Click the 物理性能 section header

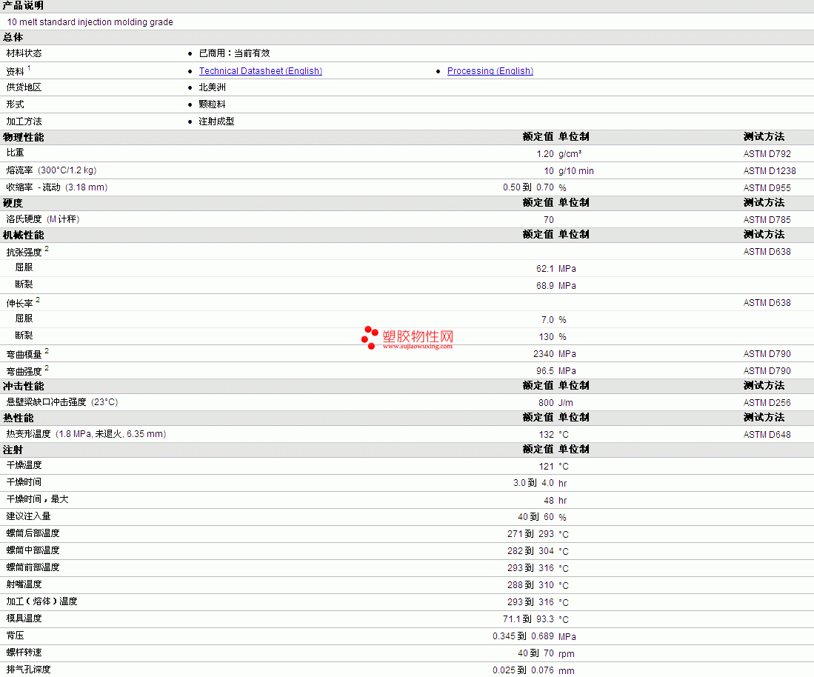(x=24, y=137)
